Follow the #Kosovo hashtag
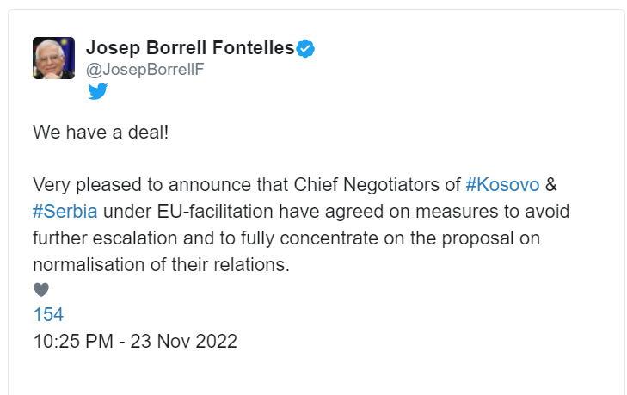The width and height of the screenshot is (627, 395). click(502, 185)
